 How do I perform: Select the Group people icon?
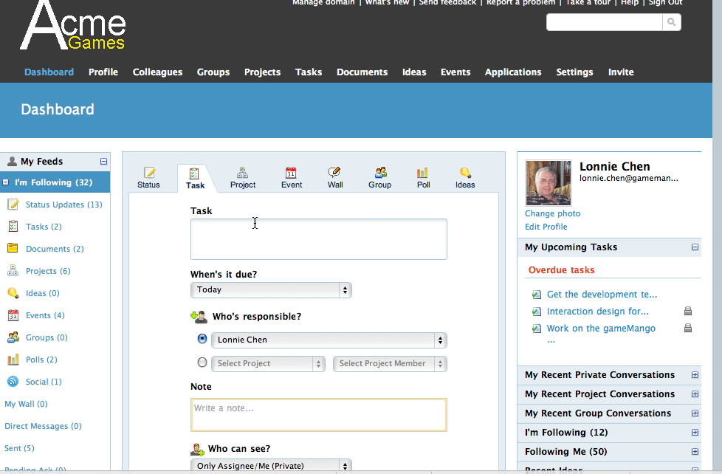380,173
